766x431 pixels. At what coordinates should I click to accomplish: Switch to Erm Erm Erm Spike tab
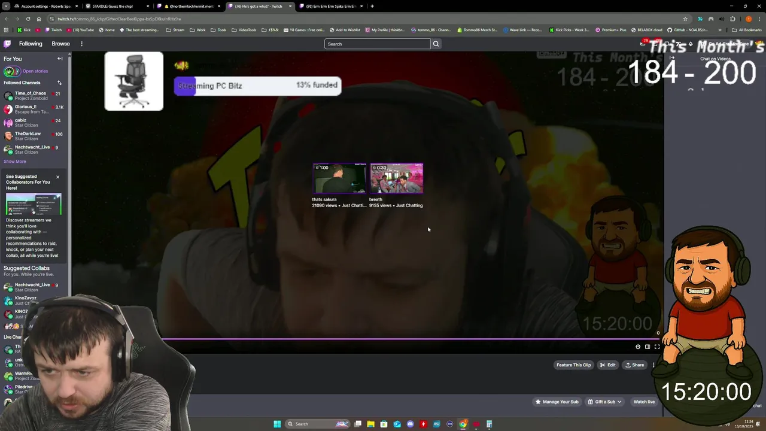[332, 6]
